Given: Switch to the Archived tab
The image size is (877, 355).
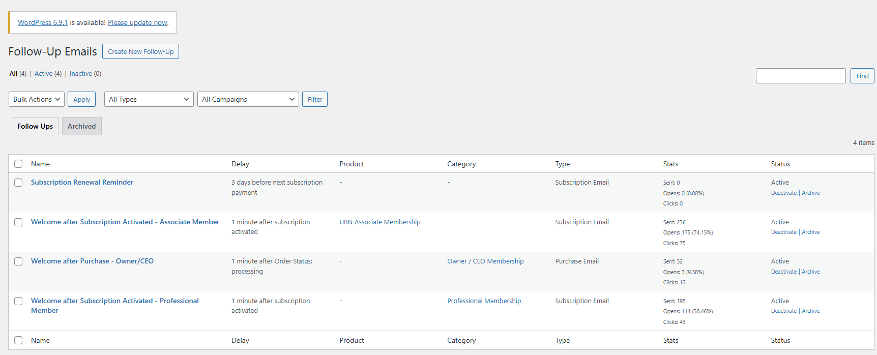Looking at the screenshot, I should [81, 126].
